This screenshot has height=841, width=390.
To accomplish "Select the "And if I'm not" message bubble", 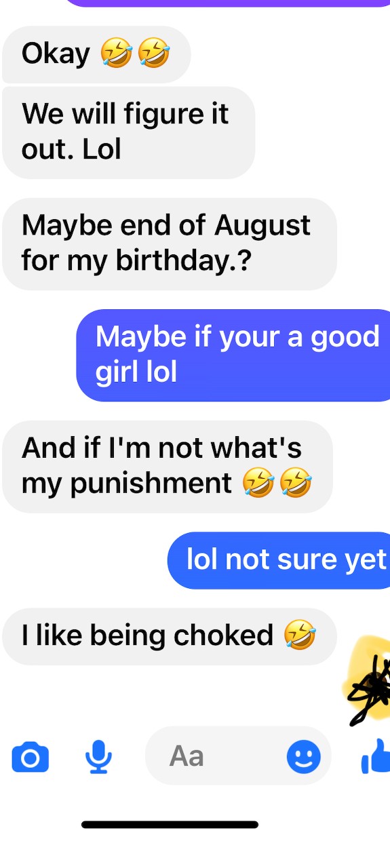I will pyautogui.click(x=168, y=467).
